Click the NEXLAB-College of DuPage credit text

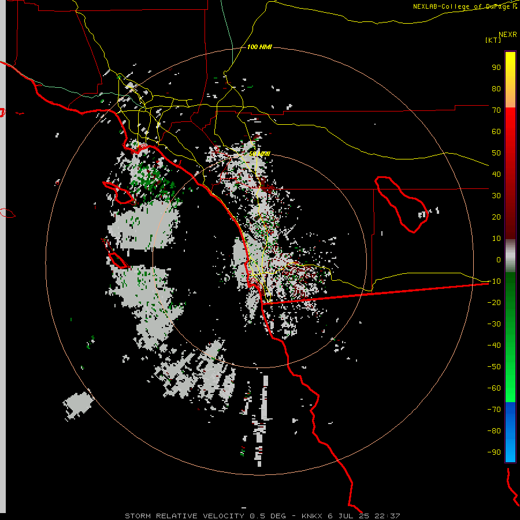point(465,6)
